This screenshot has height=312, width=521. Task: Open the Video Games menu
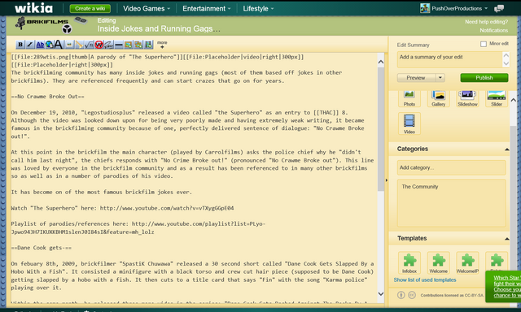pyautogui.click(x=147, y=9)
